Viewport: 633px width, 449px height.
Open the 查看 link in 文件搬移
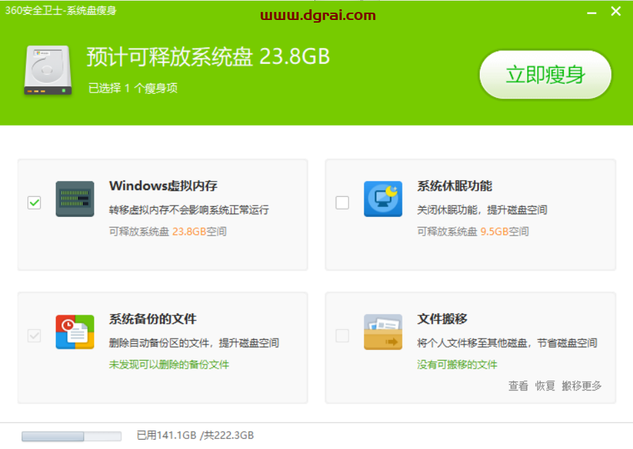[x=518, y=386]
